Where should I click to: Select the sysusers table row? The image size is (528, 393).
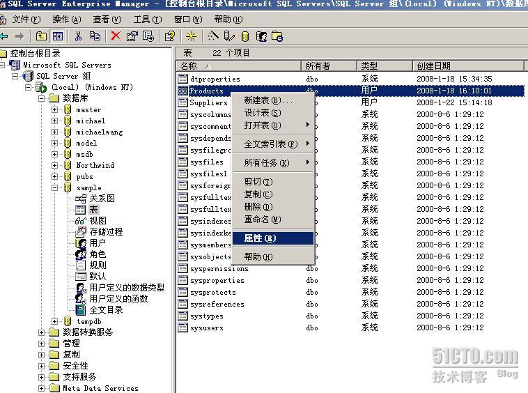[350, 327]
